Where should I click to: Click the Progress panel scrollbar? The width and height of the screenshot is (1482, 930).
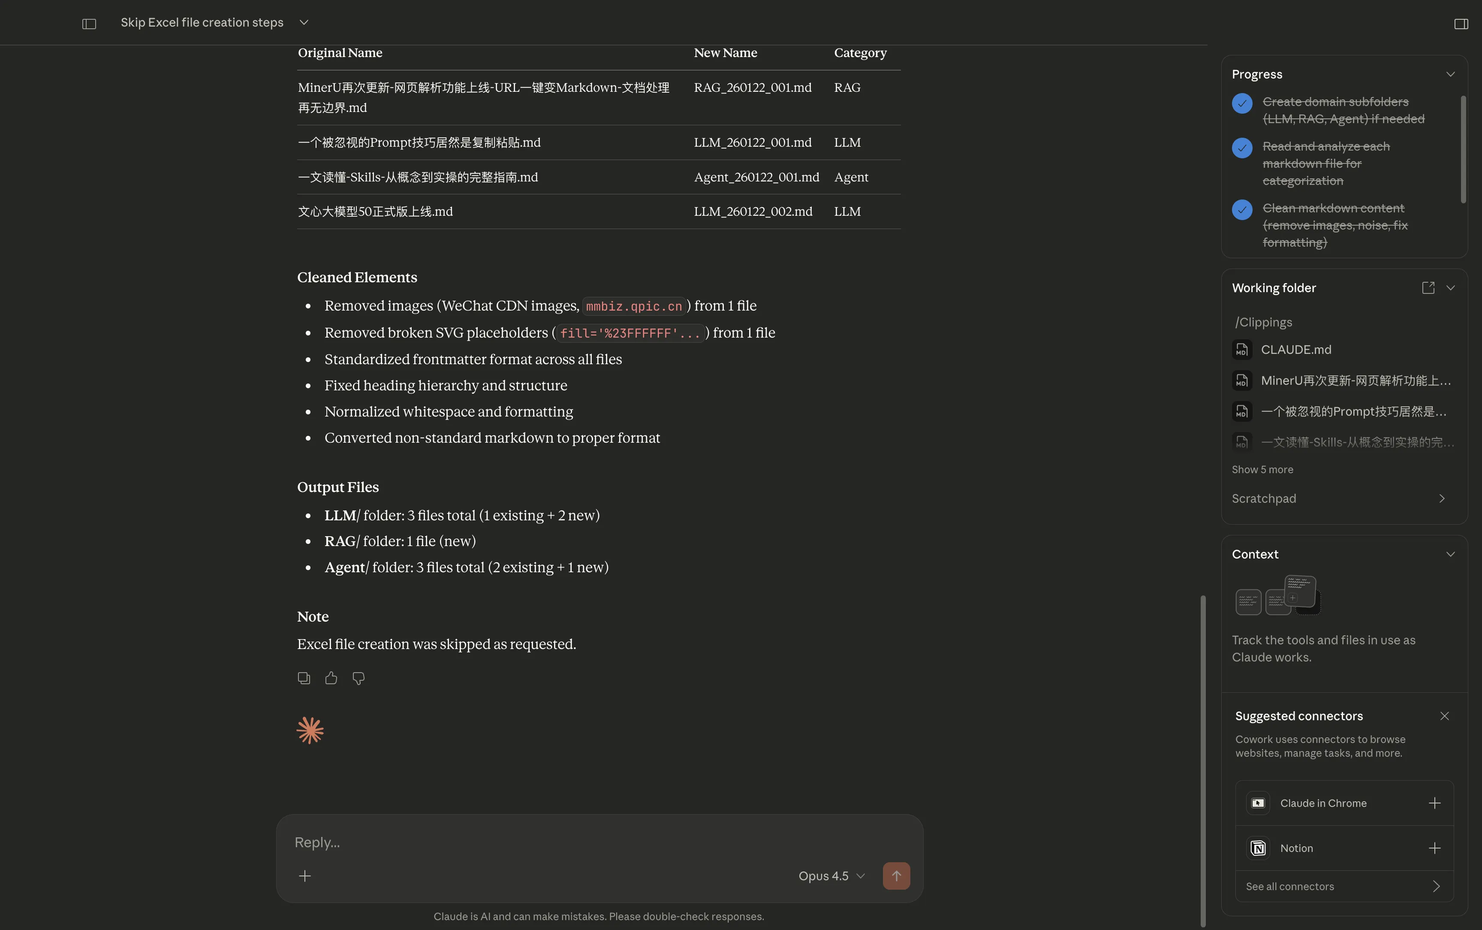tap(1463, 149)
